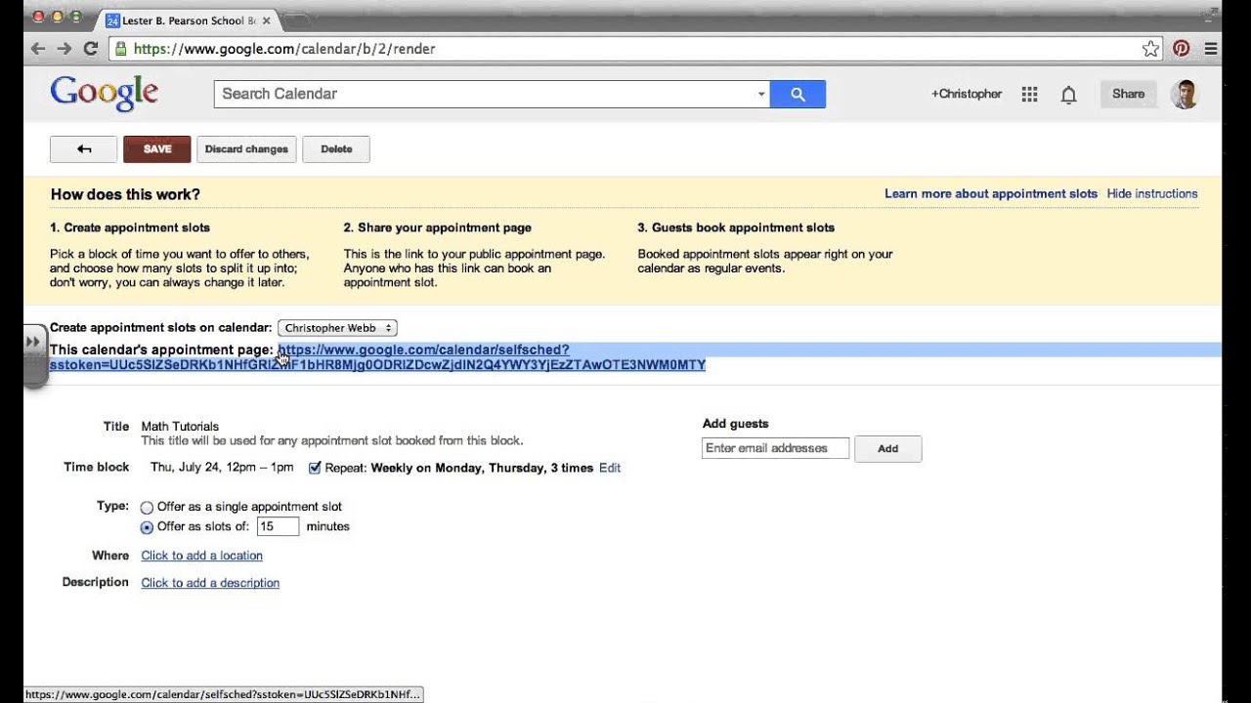
Task: Click the red SAVE button
Action: click(157, 149)
